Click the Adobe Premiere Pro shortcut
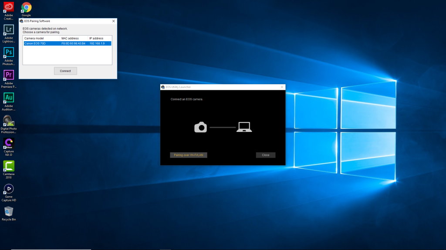This screenshot has width=446, height=250. coord(9,76)
